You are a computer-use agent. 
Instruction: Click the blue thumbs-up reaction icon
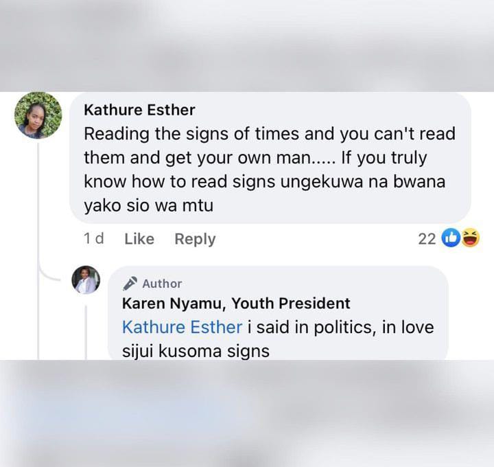[x=451, y=238]
